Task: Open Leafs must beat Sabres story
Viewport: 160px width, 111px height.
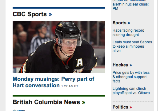Action: point(132,46)
